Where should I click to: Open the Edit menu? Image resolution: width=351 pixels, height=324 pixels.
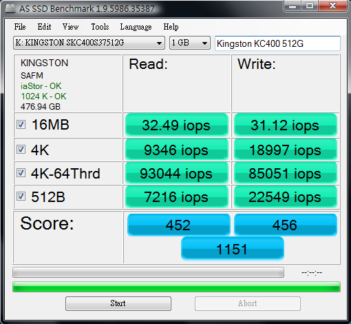44,27
